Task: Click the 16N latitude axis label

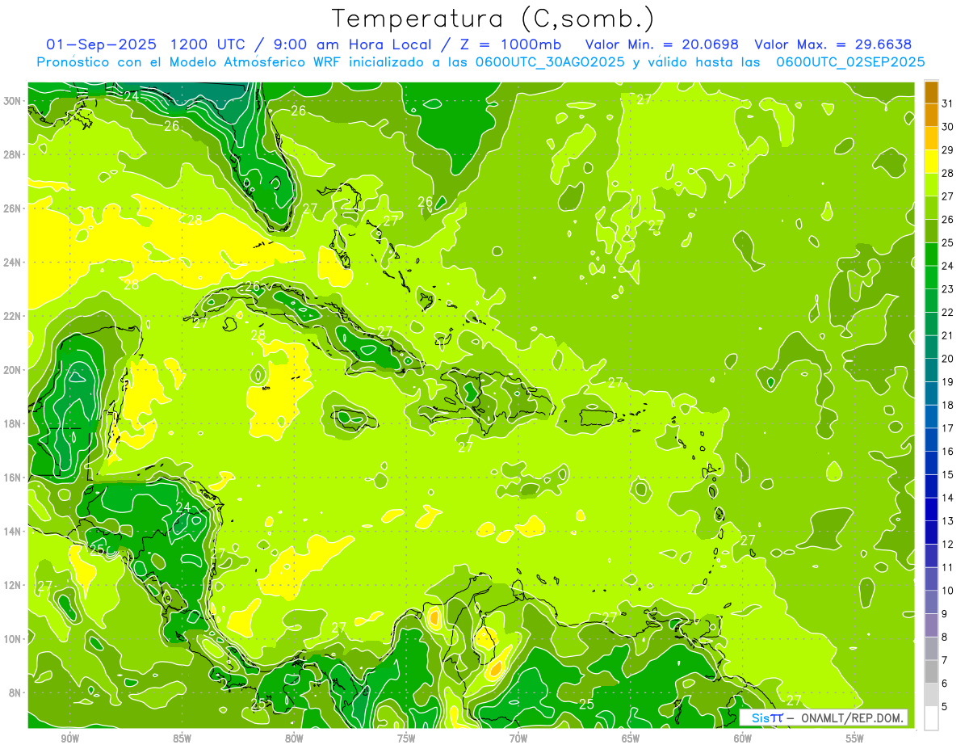Action: pos(13,478)
